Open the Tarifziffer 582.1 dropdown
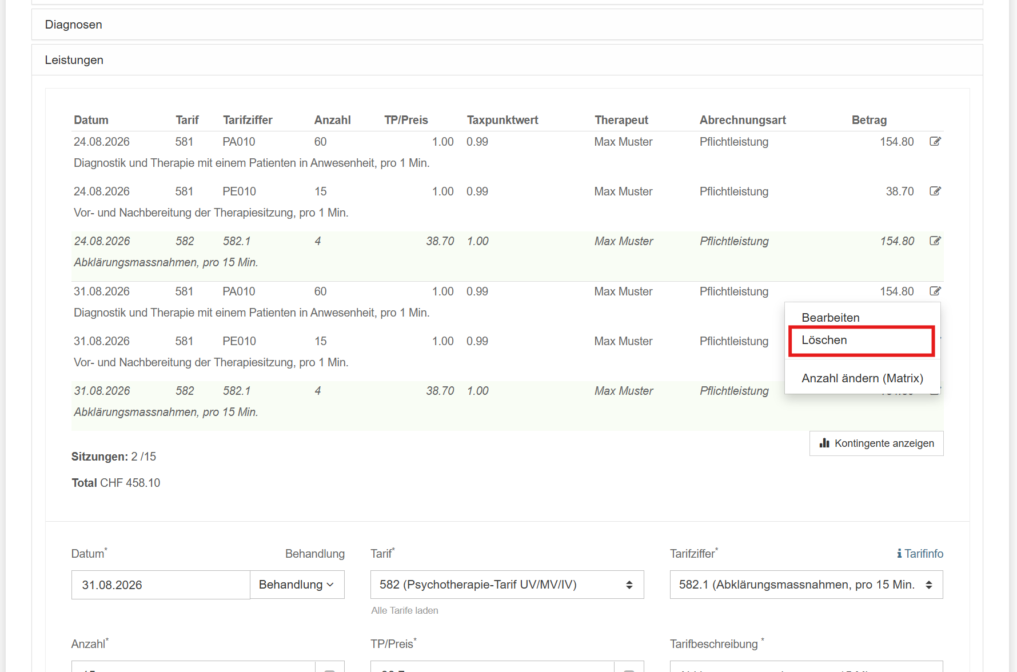Viewport: 1017px width, 672px height. 806,585
